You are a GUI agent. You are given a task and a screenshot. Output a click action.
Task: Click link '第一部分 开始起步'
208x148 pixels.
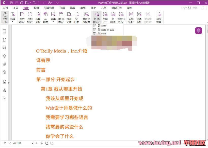coord(56,79)
